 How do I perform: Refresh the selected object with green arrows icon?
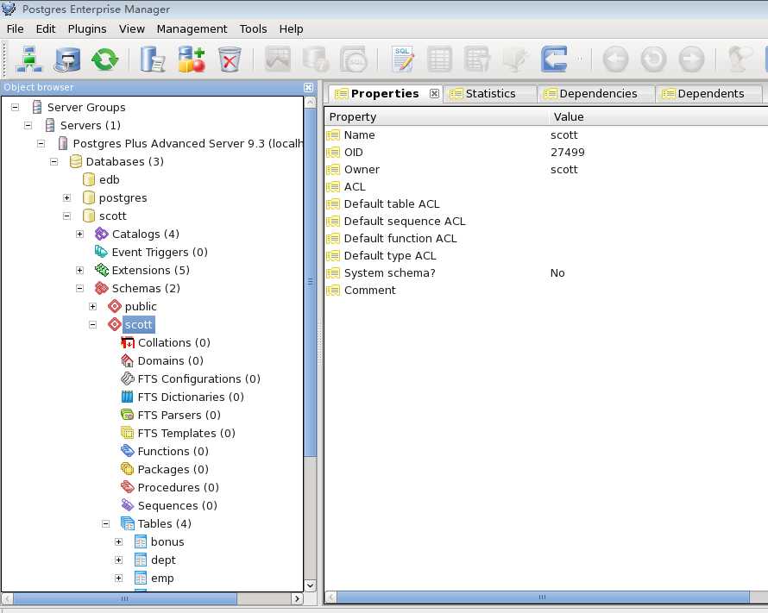pyautogui.click(x=104, y=59)
